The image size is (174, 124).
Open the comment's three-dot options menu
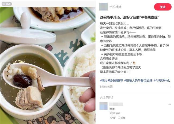click(x=170, y=104)
